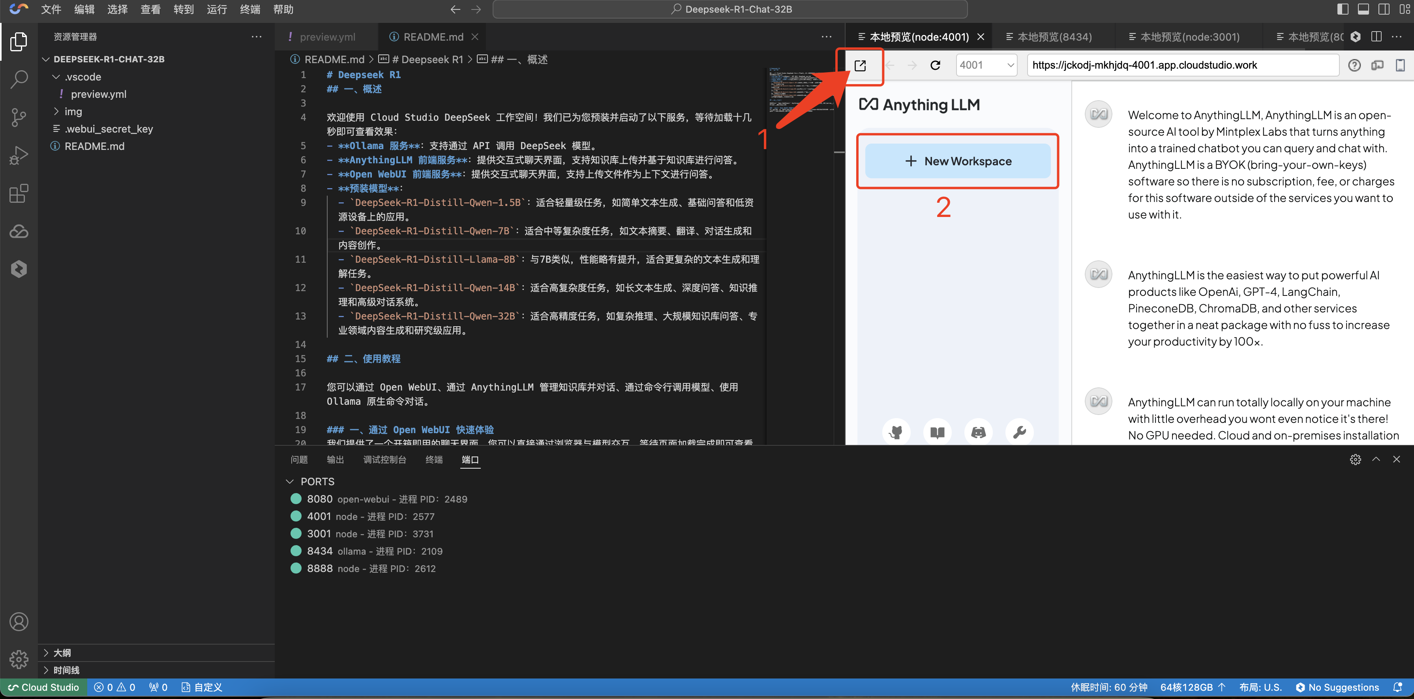Open more actions for README editor group
Viewport: 1414px width, 699px height.
pos(827,37)
